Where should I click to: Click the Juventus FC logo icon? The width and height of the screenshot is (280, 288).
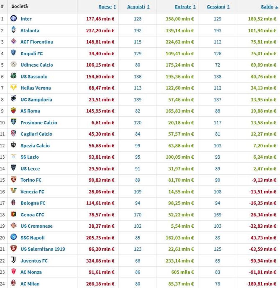click(13, 260)
